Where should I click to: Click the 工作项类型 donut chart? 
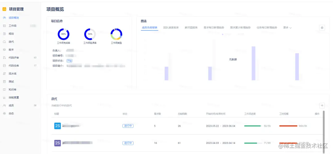[116, 34]
